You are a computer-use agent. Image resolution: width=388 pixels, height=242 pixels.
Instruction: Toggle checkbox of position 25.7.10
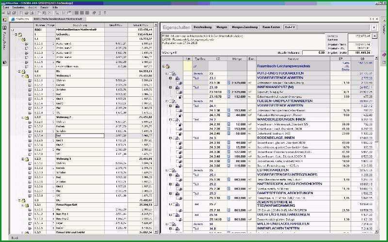tap(178, 210)
